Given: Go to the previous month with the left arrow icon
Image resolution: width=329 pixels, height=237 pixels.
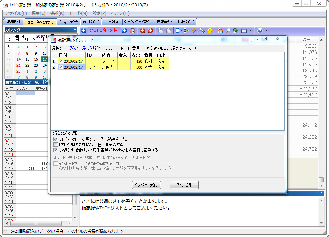Looking at the screenshot, I should (83, 31).
